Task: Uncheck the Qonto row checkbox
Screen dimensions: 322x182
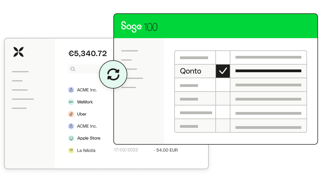Action: (223, 71)
